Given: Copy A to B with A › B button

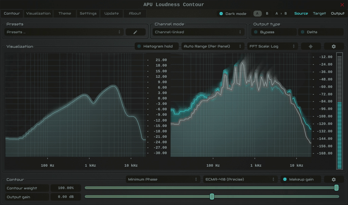Looking at the screenshot, I should [281, 14].
